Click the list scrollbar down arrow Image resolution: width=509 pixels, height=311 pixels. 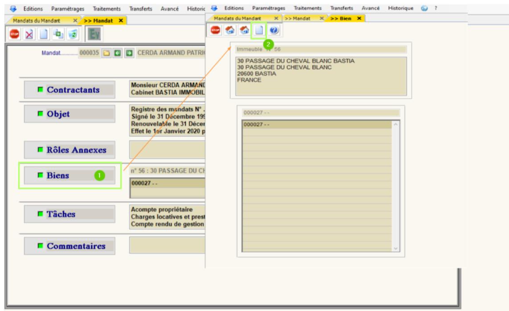(395, 248)
